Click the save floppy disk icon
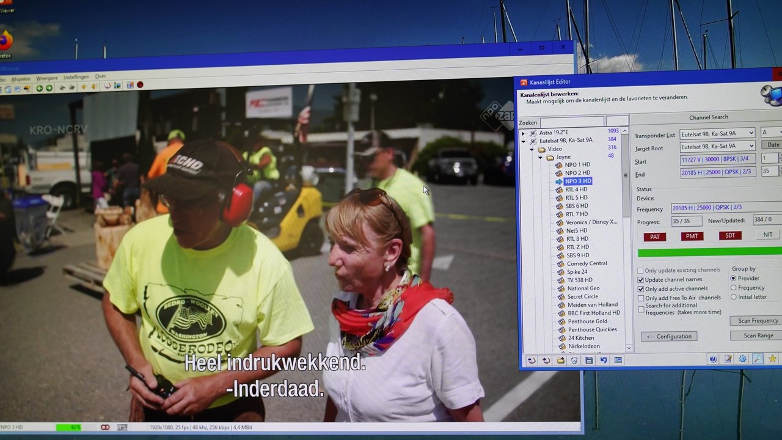782x440 pixels. pyautogui.click(x=589, y=361)
